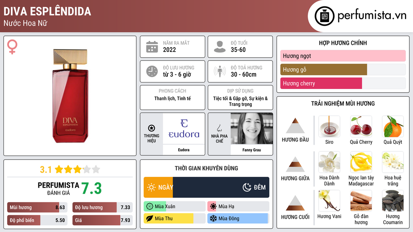Click the Quả Quýt note image
The width and height of the screenshot is (413, 232).
point(393,126)
